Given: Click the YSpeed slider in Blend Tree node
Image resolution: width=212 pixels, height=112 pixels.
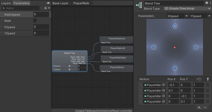Looking at the screenshot, I should pyautogui.click(x=69, y=69).
